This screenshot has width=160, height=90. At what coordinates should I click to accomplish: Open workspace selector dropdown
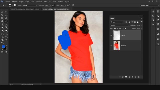pos(149,5)
